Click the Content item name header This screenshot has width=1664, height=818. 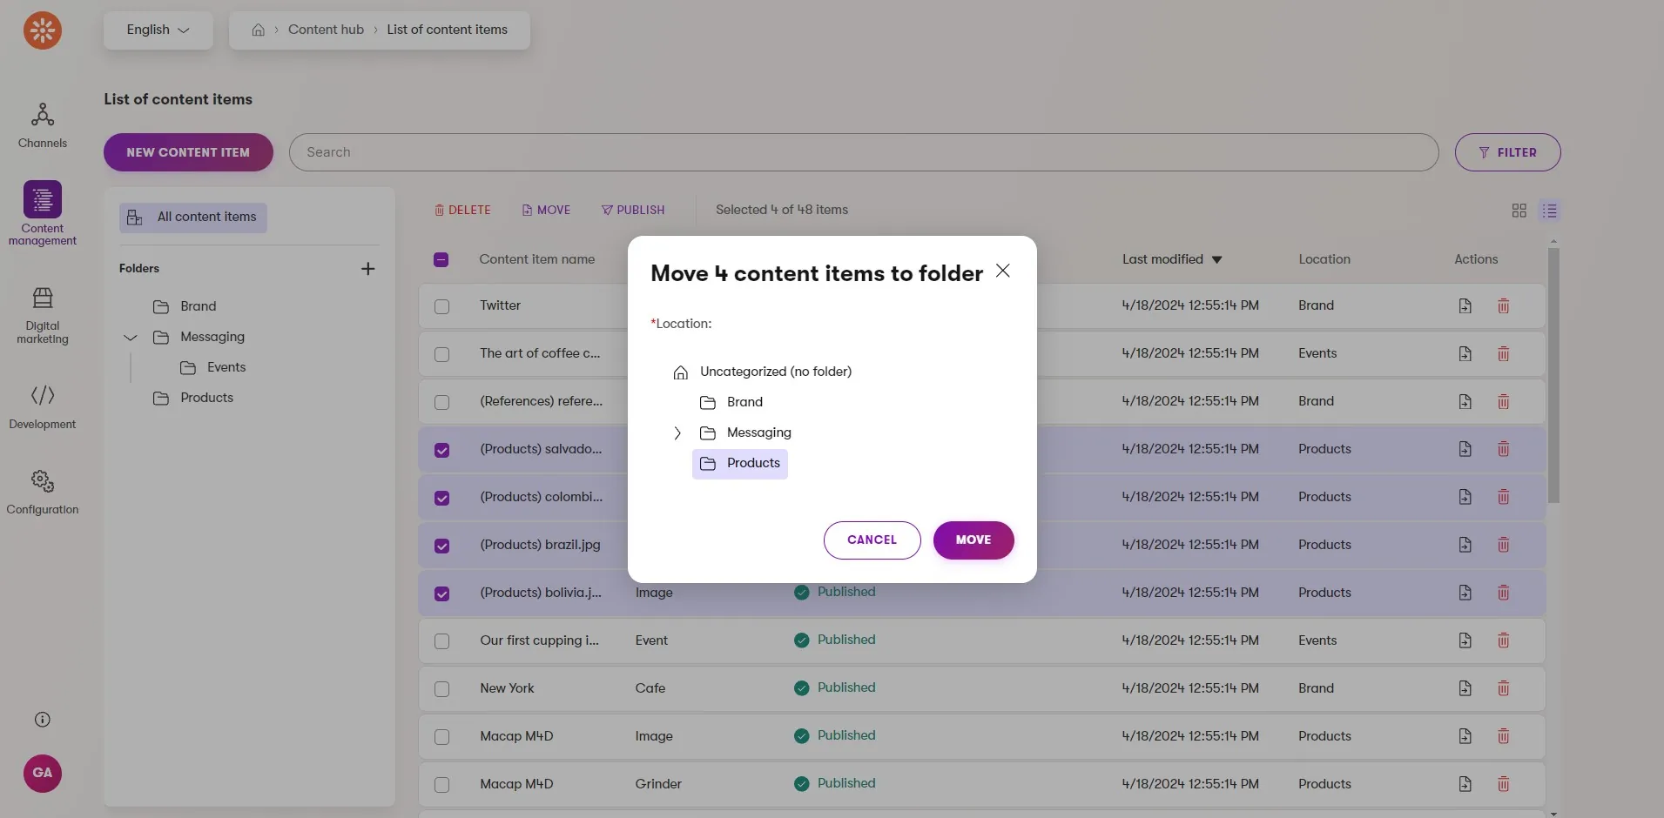(537, 259)
